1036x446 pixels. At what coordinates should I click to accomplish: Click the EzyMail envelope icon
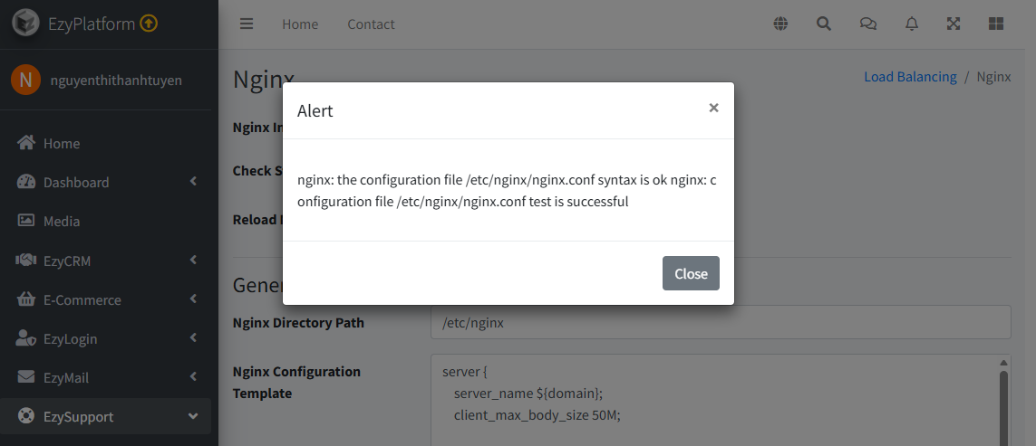coord(25,376)
